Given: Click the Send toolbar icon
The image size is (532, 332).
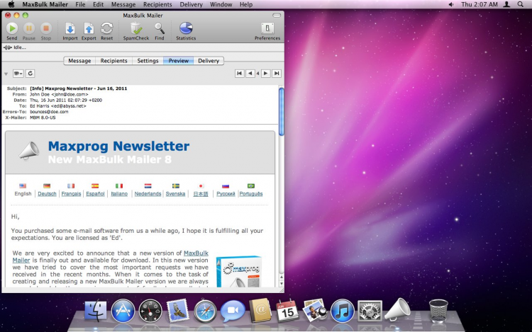Looking at the screenshot, I should pyautogui.click(x=12, y=31).
